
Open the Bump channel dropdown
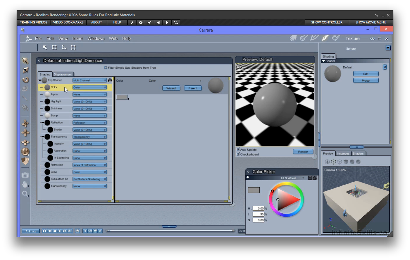click(x=90, y=115)
